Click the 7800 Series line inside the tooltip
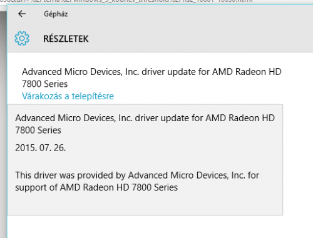This screenshot has height=238, width=313. (38, 130)
